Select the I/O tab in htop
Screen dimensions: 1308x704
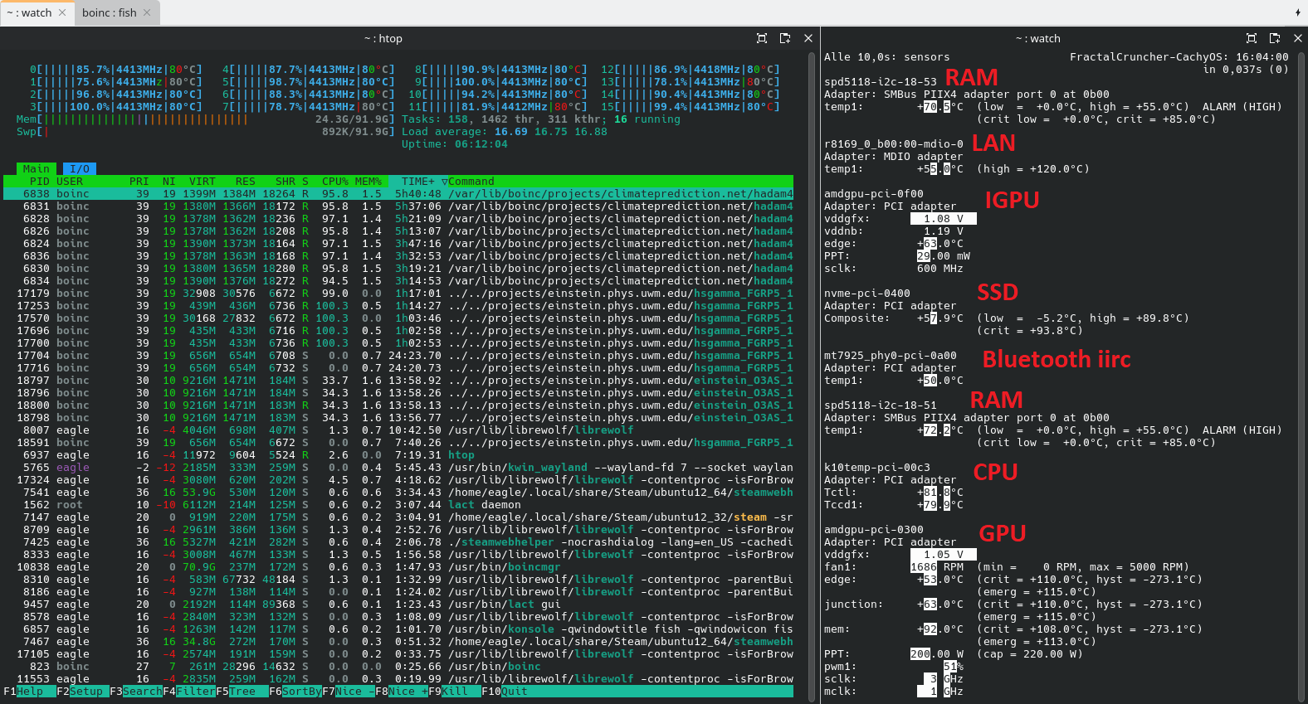[x=80, y=169]
